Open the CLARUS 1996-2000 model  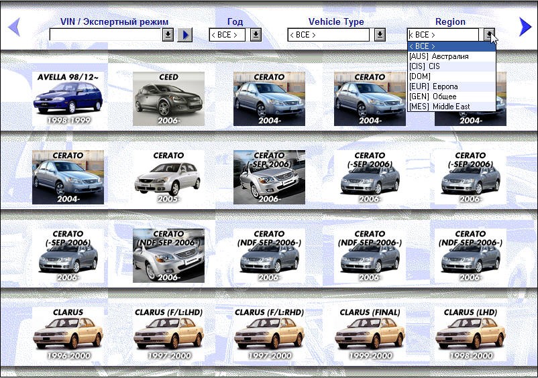pos(68,334)
